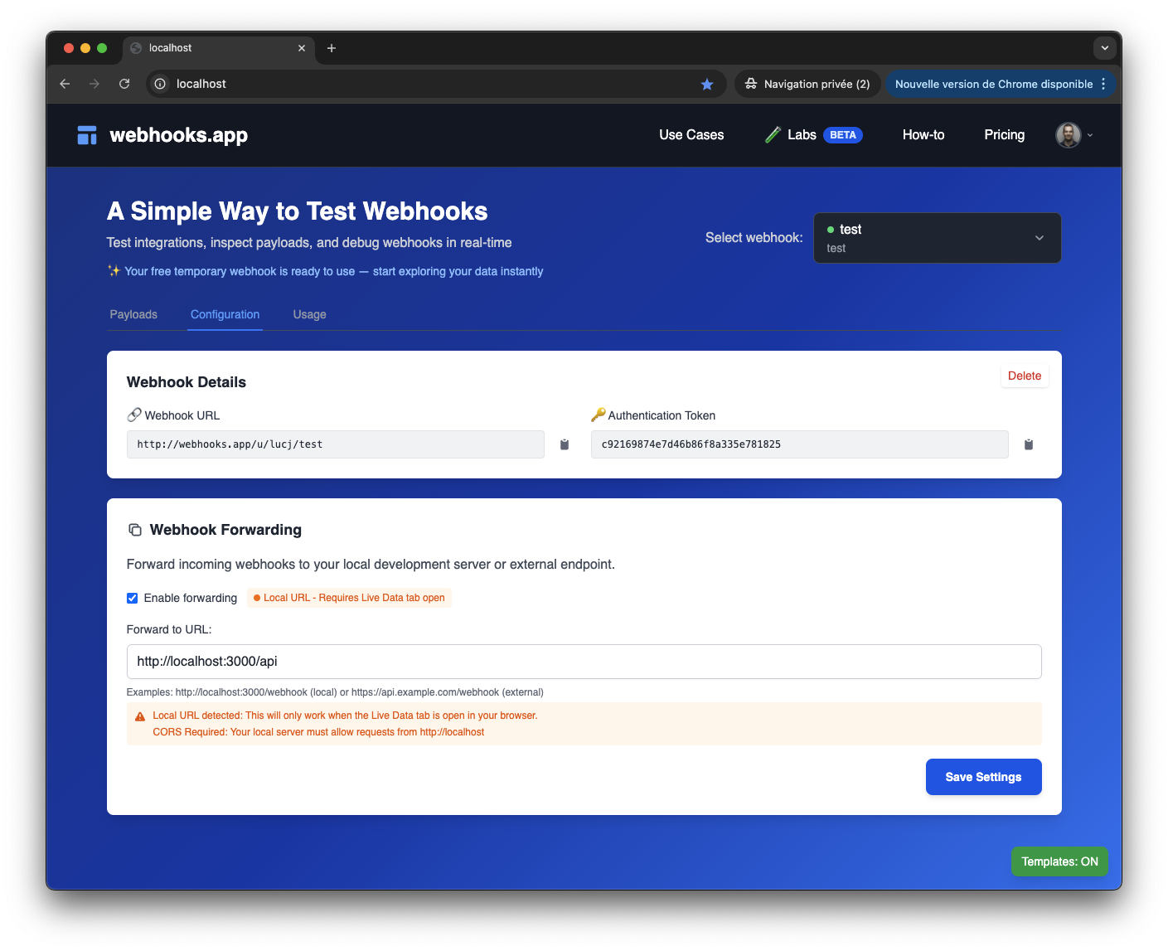
Task: Toggle the Enable forwarding checkbox
Action: tap(132, 598)
